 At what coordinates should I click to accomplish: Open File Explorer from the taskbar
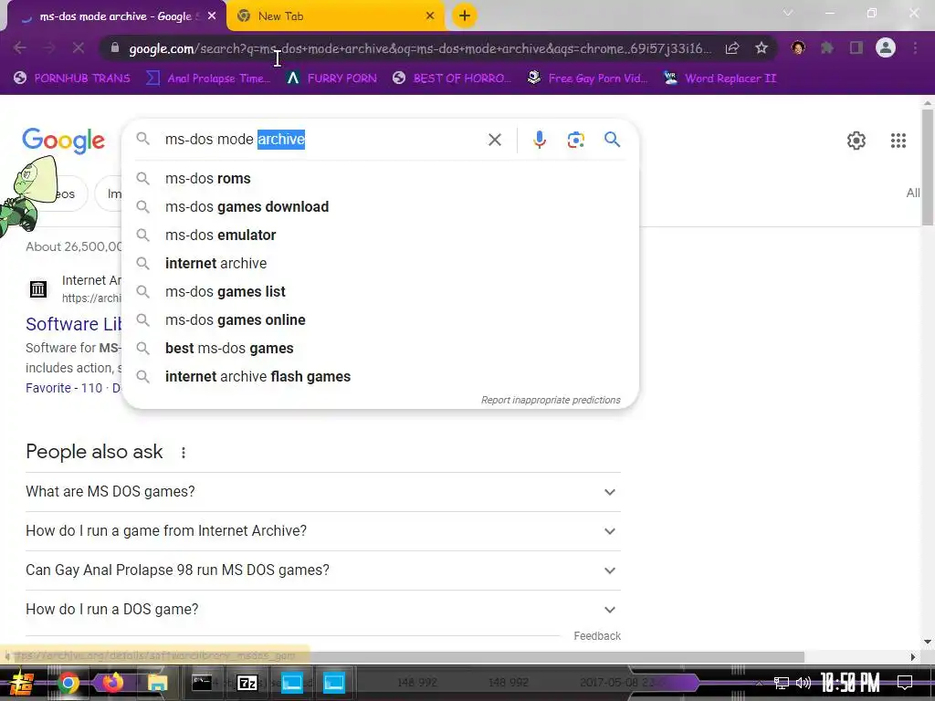(157, 683)
